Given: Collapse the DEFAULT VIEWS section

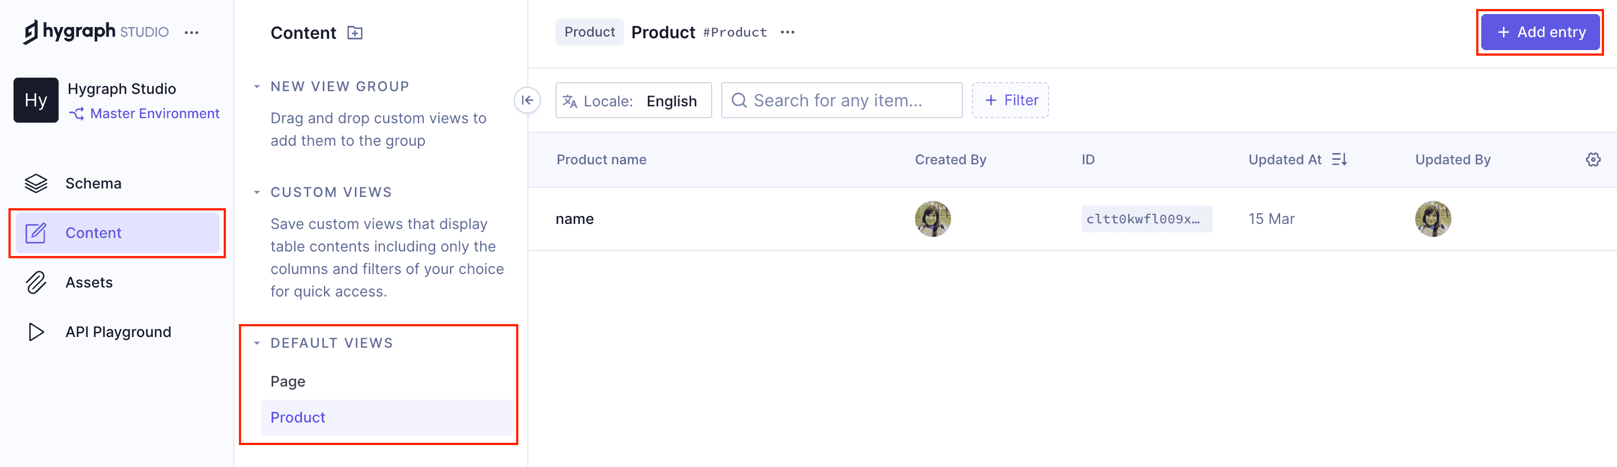Looking at the screenshot, I should [256, 342].
